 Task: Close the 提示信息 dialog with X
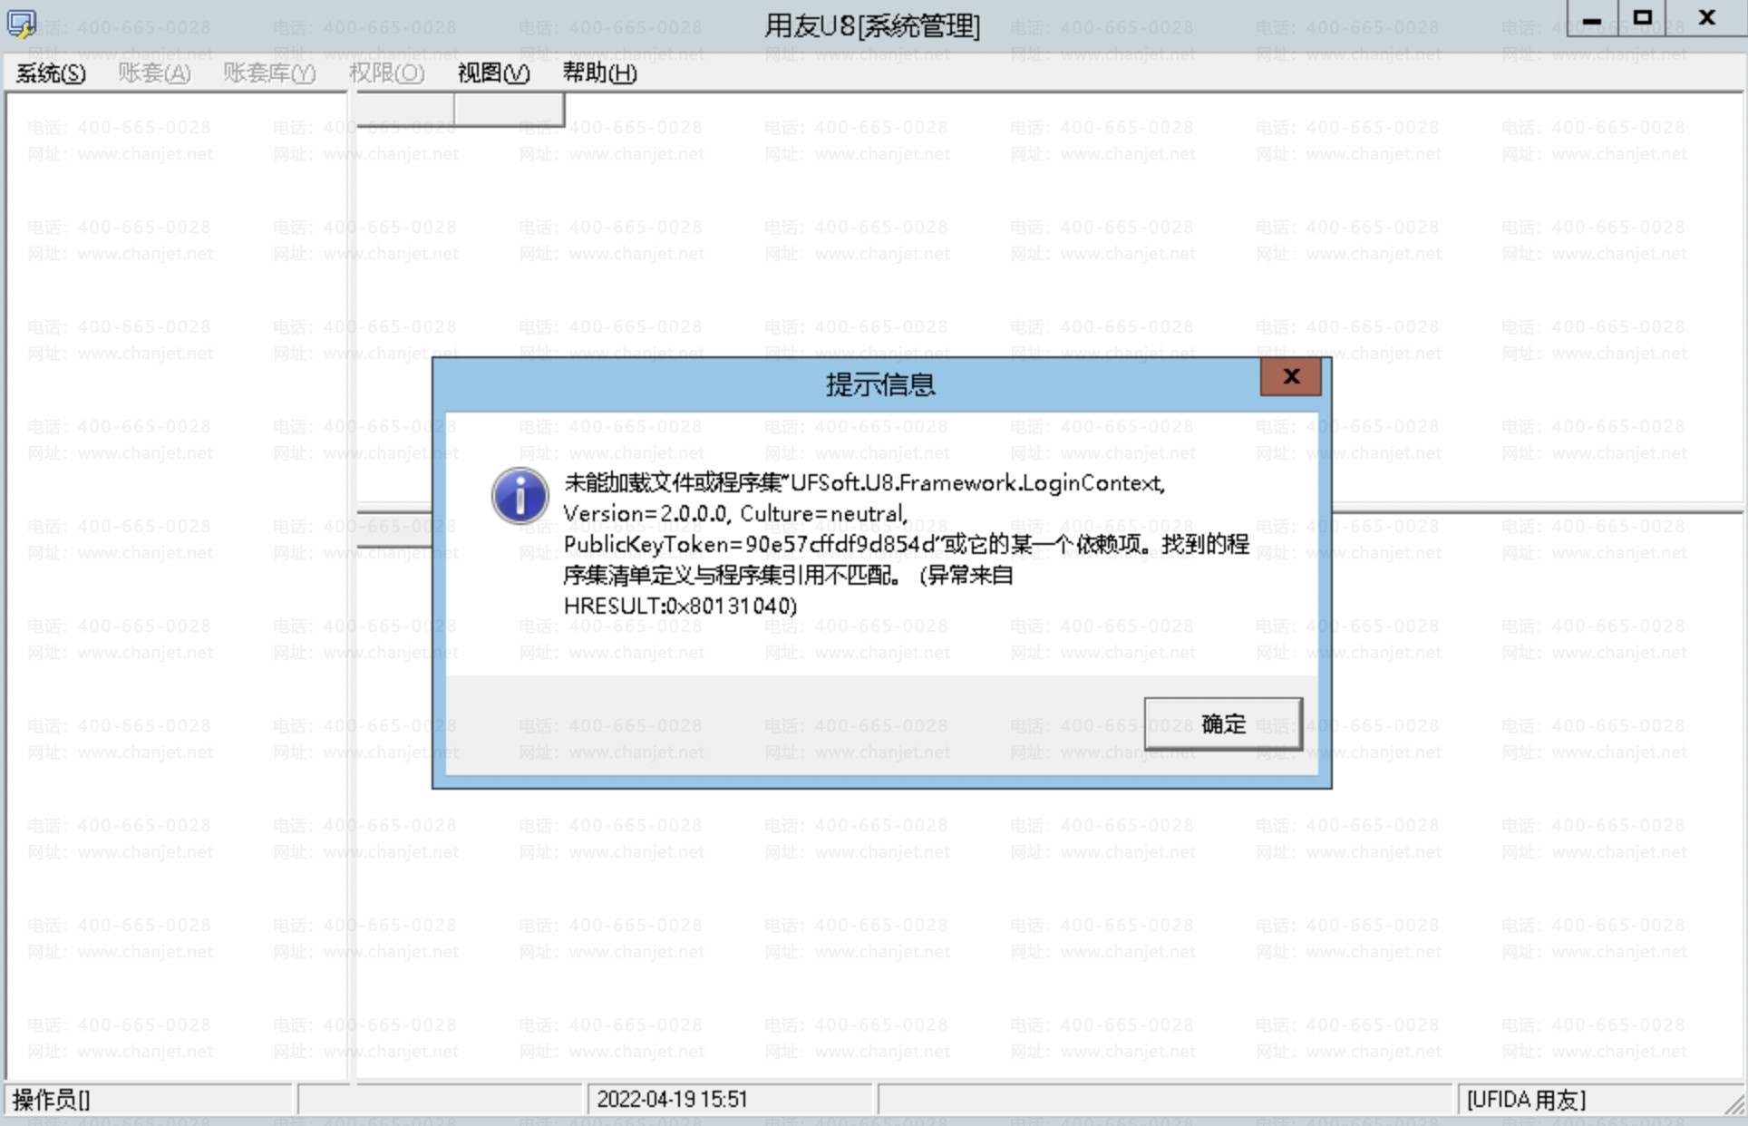coord(1290,377)
